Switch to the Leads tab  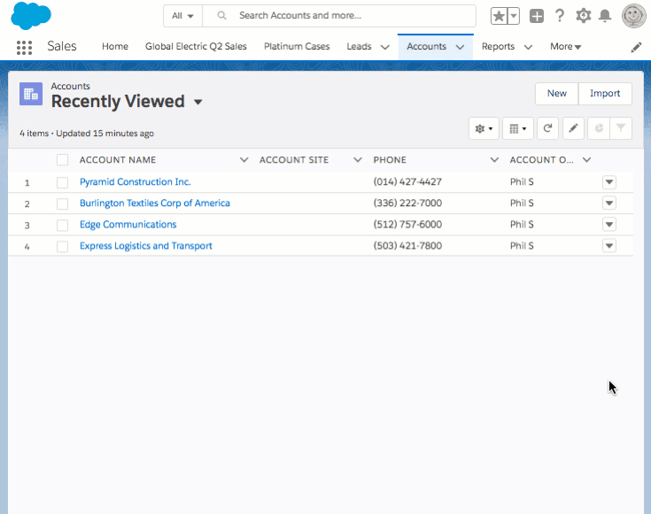point(359,47)
